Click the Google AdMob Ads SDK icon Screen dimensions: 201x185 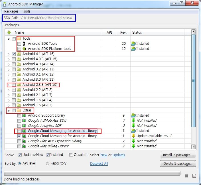(x=24, y=121)
